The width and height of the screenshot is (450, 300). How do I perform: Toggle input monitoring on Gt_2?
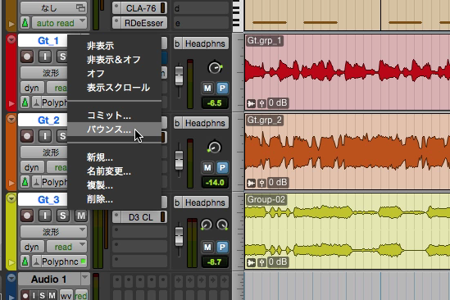click(45, 136)
